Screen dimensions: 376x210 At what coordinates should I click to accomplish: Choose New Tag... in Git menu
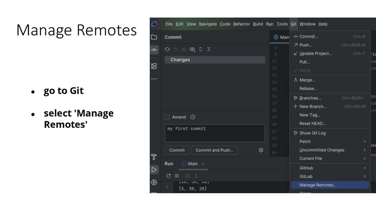pos(330,115)
